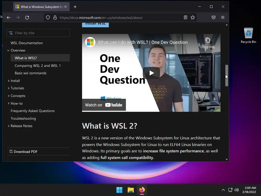This screenshot has width=261, height=196.
Task: Click the scrollbar down arrow
Action: point(227,160)
